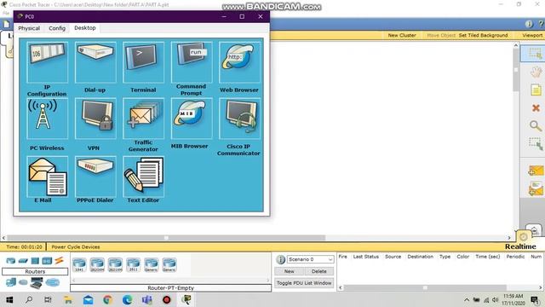Viewport: 545px width, 307px height.
Task: Click New Cluster button
Action: (402, 35)
